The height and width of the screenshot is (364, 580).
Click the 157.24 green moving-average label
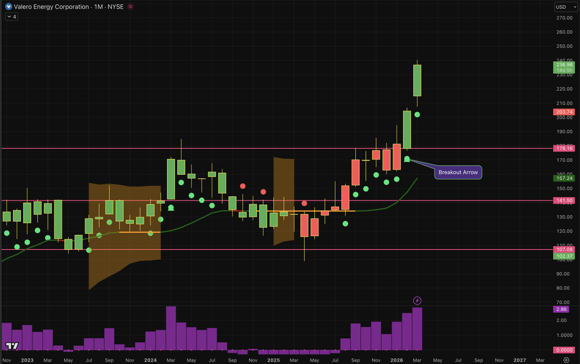[x=564, y=178]
